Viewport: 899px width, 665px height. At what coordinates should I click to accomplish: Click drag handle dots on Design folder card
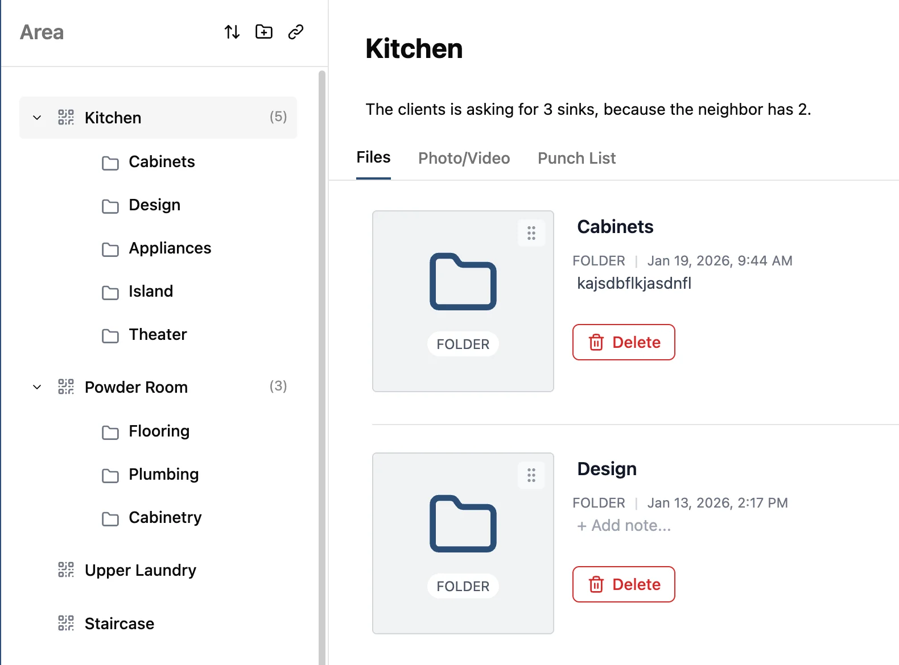pyautogui.click(x=531, y=475)
